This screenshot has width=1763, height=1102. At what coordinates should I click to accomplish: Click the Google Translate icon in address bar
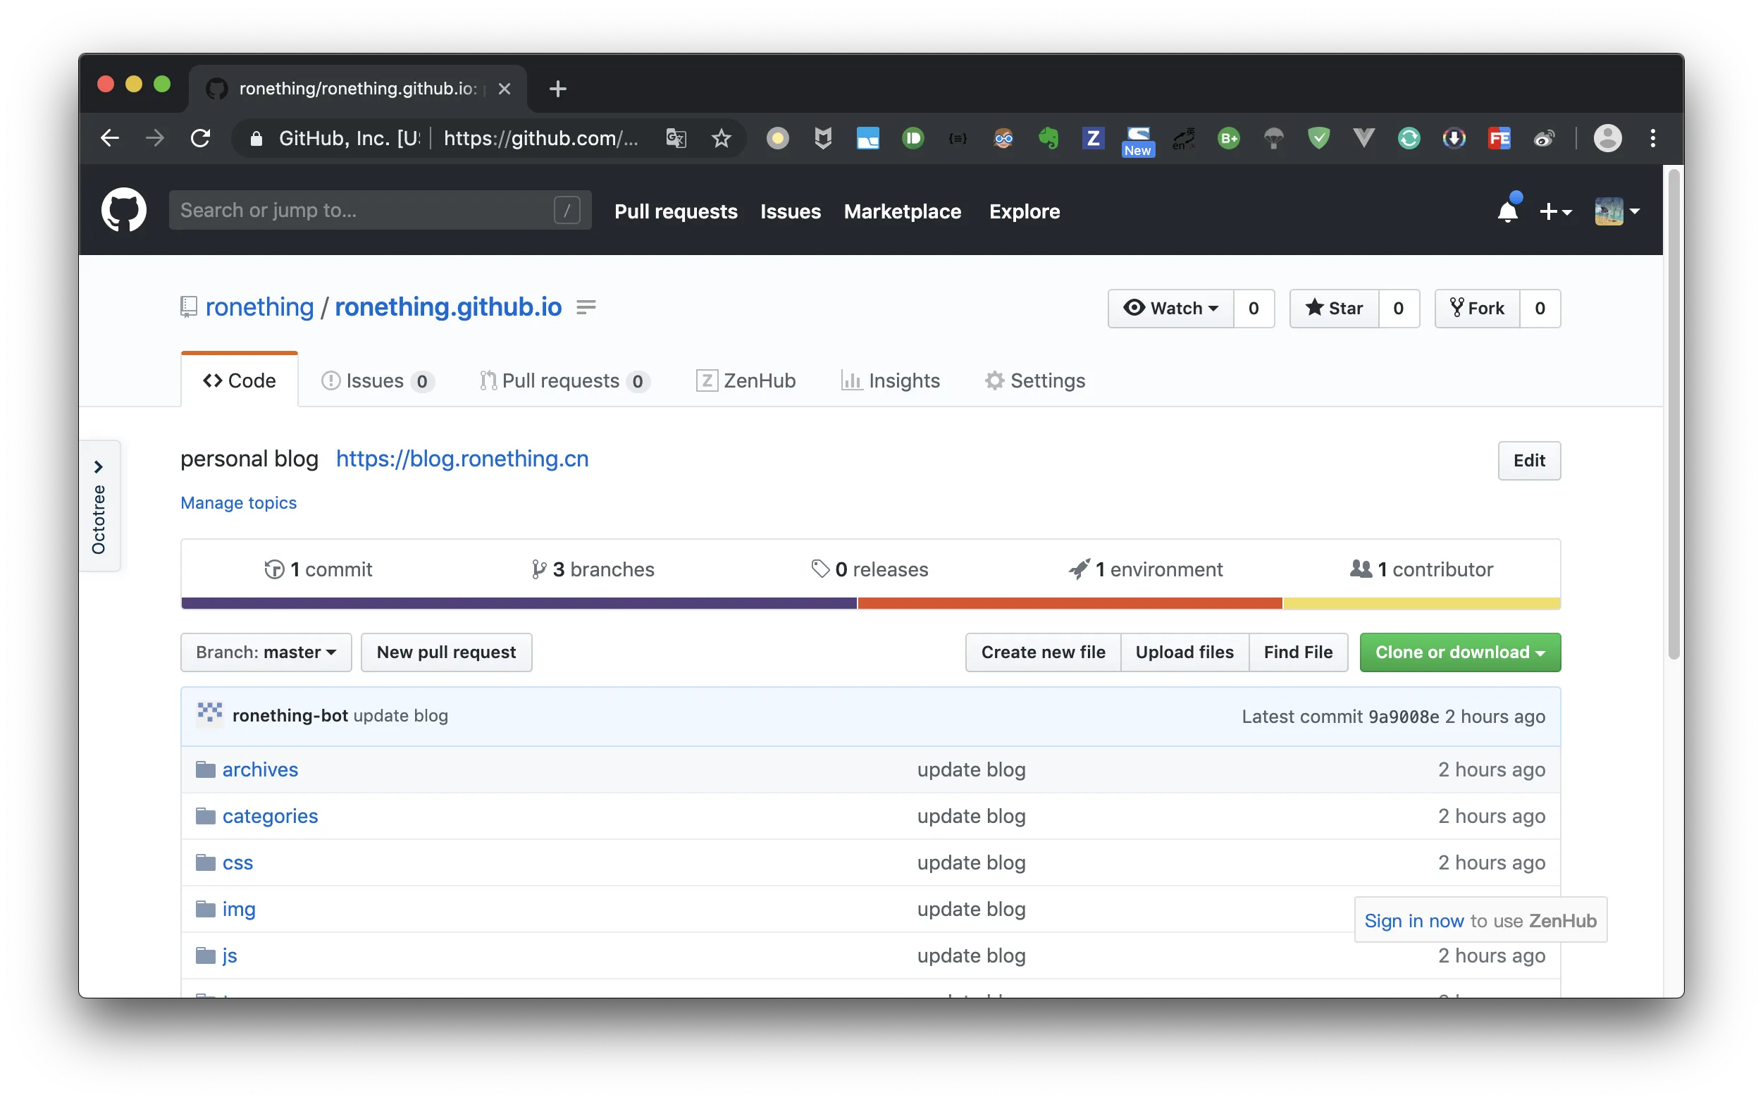click(676, 138)
